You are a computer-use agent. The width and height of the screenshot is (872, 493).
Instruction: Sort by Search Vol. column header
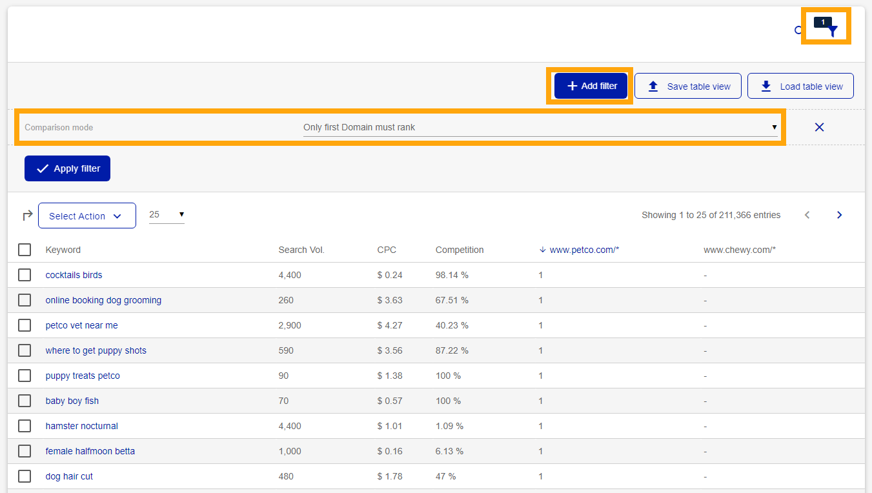coord(301,250)
